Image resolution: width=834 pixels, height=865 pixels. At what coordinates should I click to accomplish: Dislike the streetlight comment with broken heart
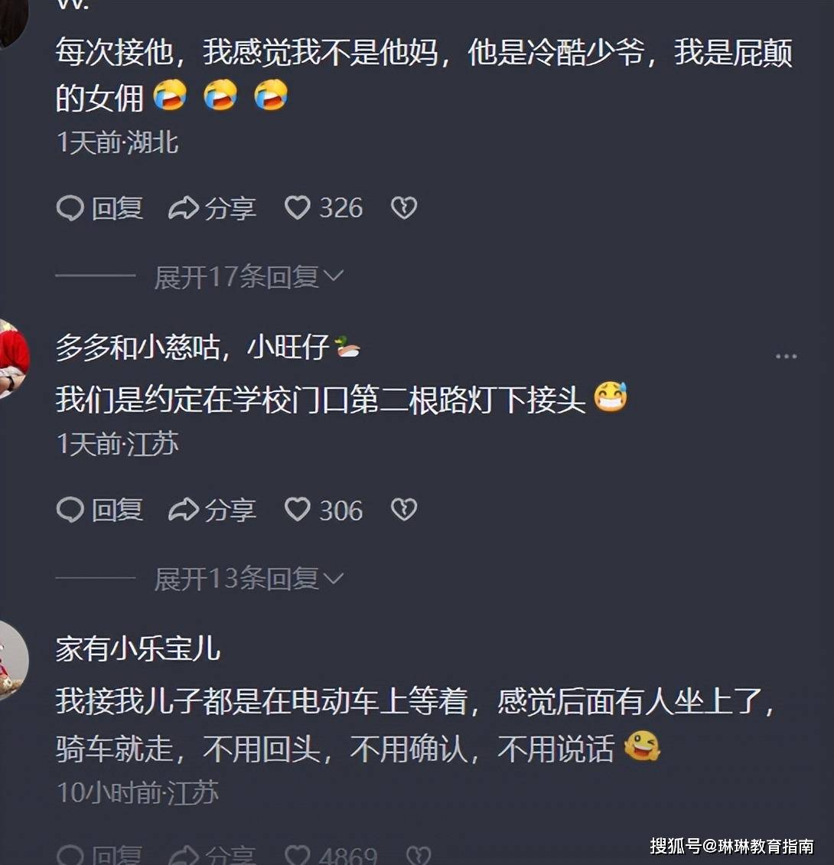pyautogui.click(x=404, y=510)
